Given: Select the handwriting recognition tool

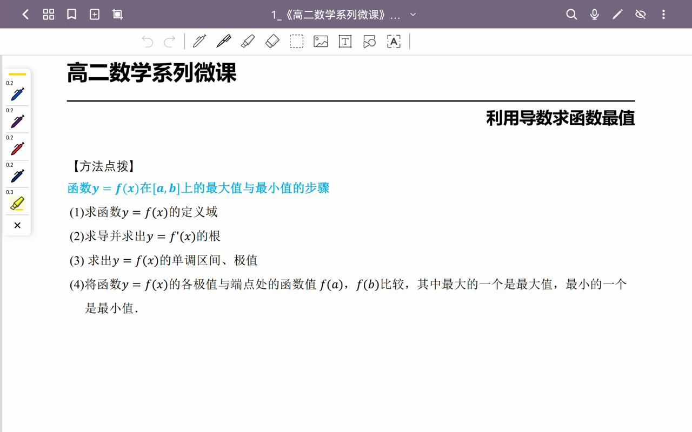Looking at the screenshot, I should coord(394,41).
